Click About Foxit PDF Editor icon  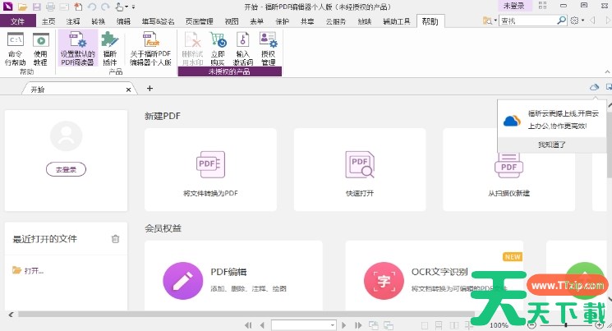(150, 48)
